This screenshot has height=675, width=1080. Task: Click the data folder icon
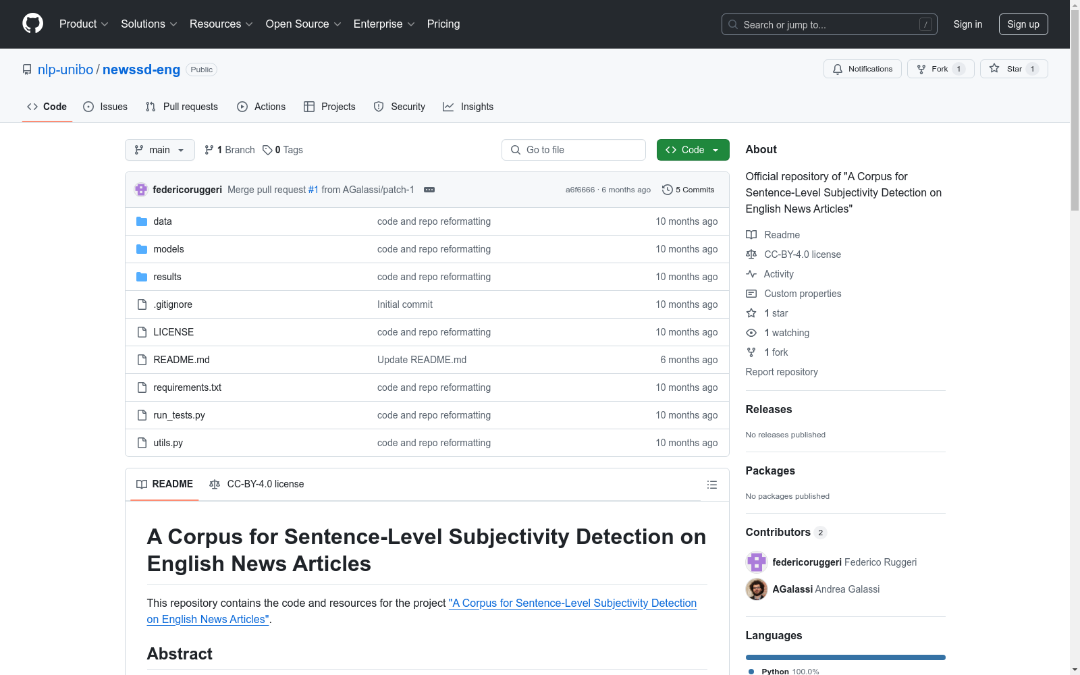tap(142, 221)
